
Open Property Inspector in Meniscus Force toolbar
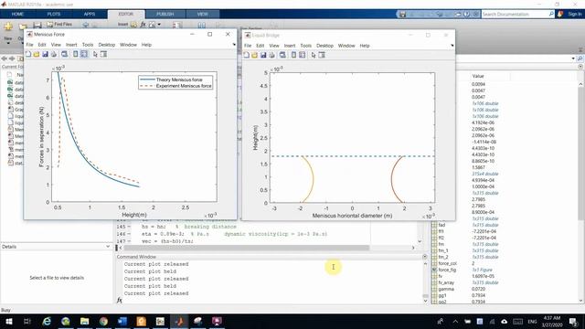pyautogui.click(x=103, y=55)
